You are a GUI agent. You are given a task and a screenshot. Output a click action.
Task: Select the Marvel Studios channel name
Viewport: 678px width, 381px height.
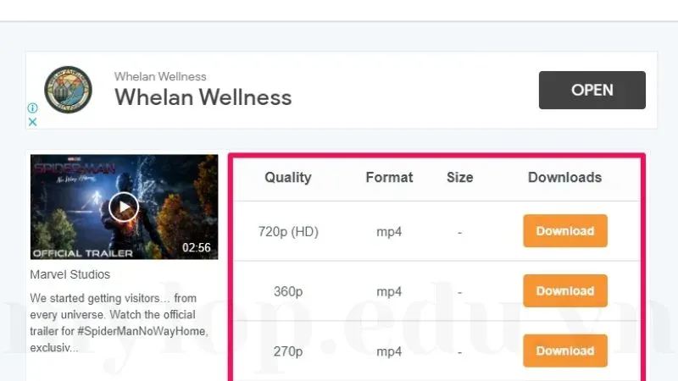[70, 274]
